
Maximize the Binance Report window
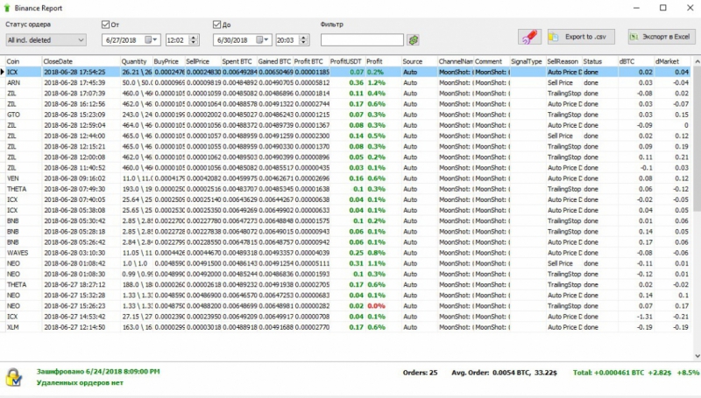(x=663, y=8)
